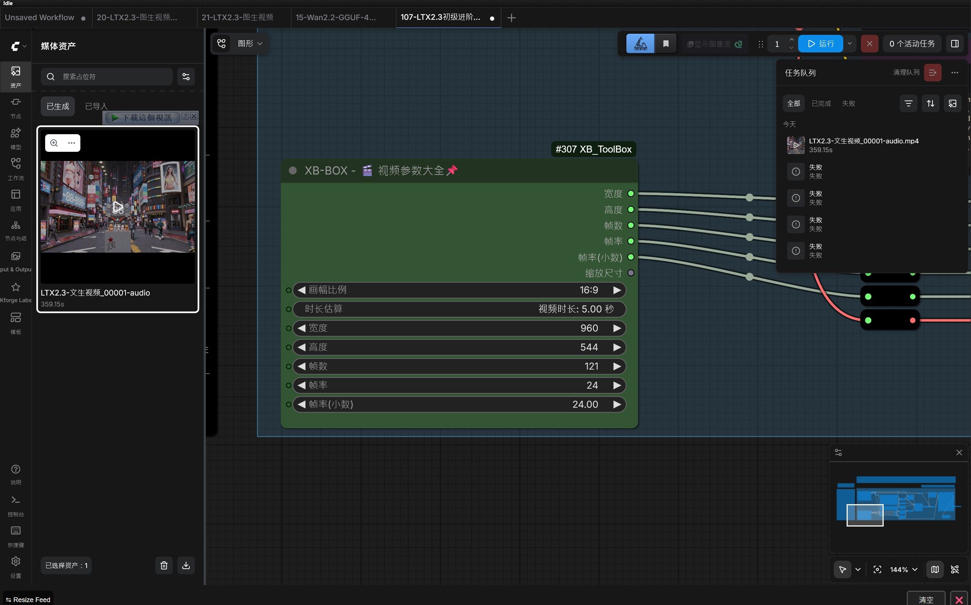Open the 工作流 workflows sidebar icon

16,169
